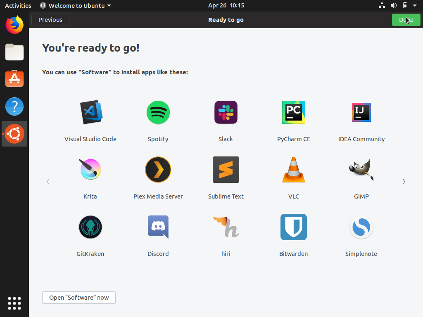Show next page of apps arrow
This screenshot has width=423, height=317.
click(404, 182)
